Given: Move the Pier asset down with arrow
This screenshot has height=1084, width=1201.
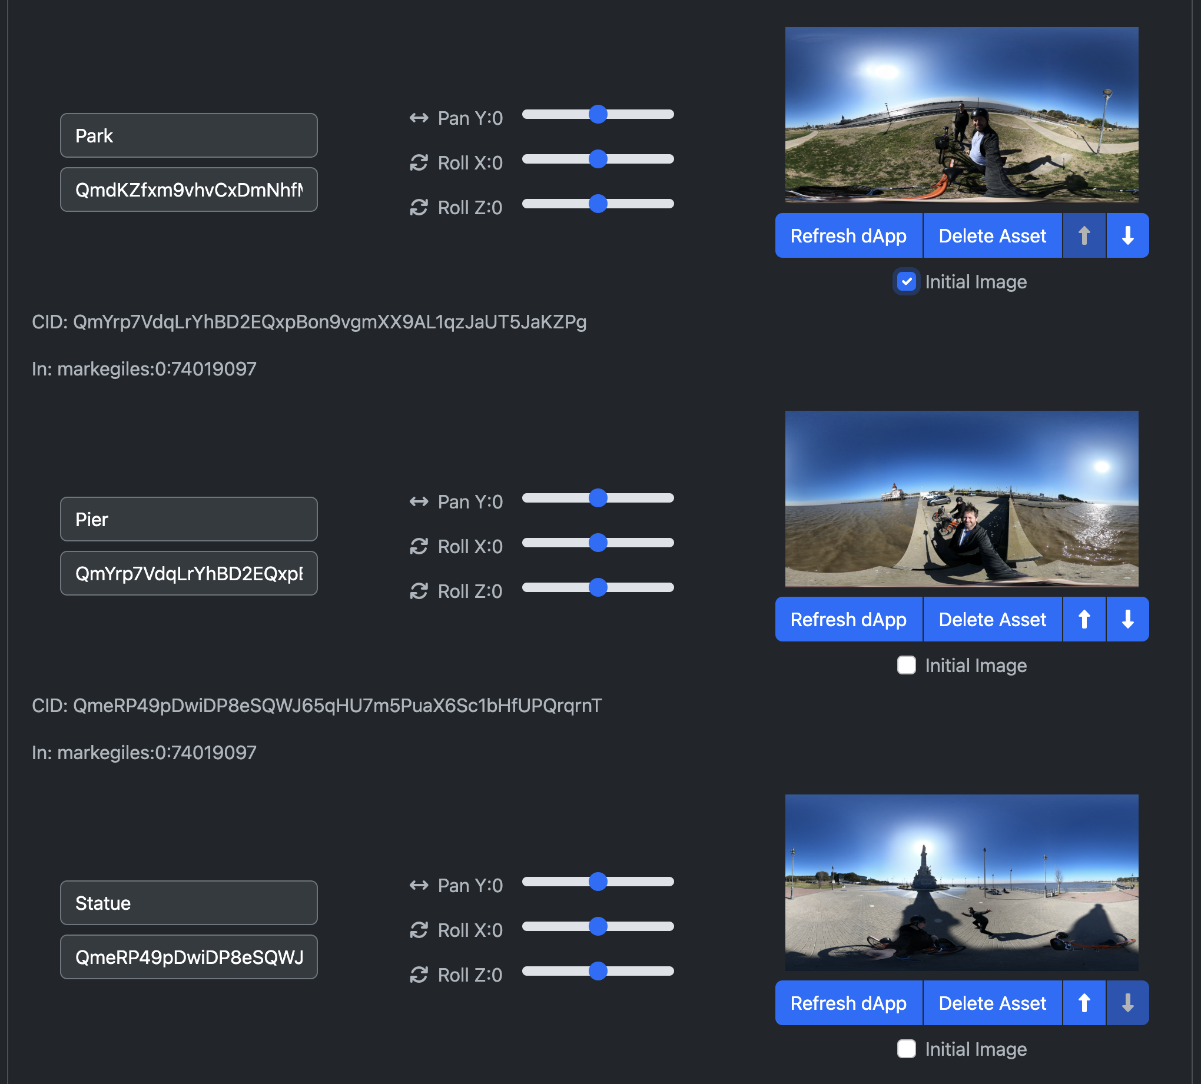Looking at the screenshot, I should [1128, 620].
